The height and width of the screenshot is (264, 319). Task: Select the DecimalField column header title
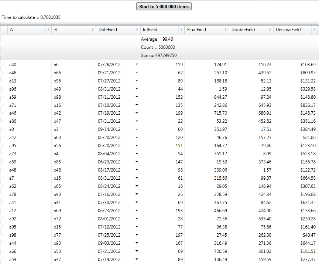point(288,30)
